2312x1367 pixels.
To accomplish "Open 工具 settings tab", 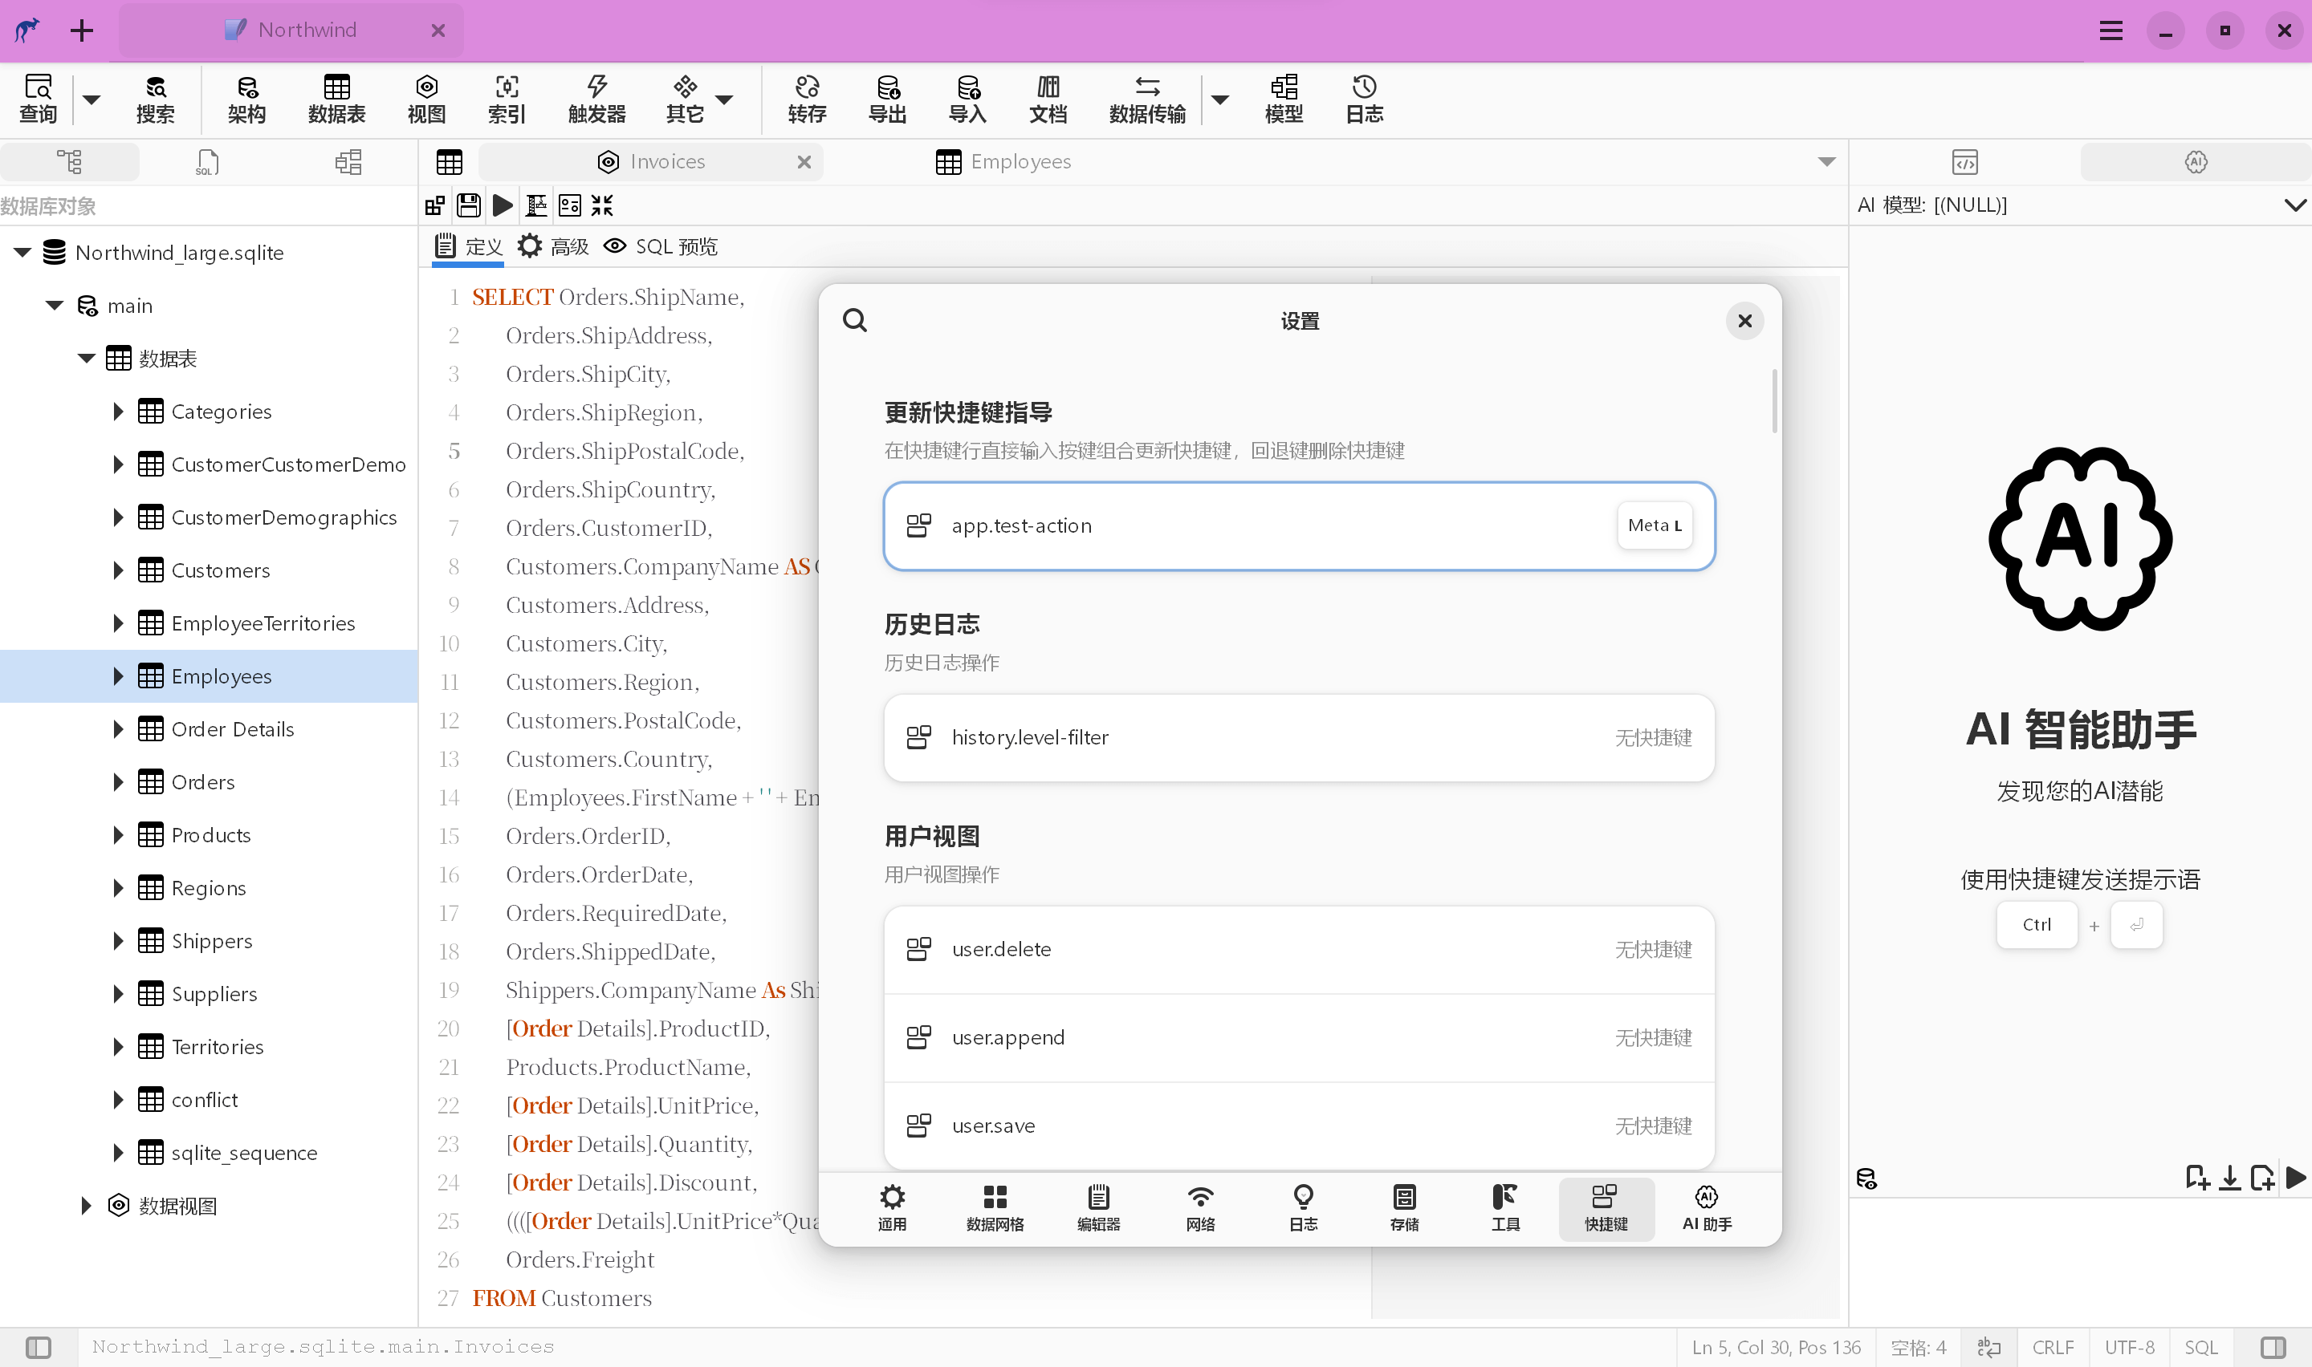I will (x=1504, y=1207).
